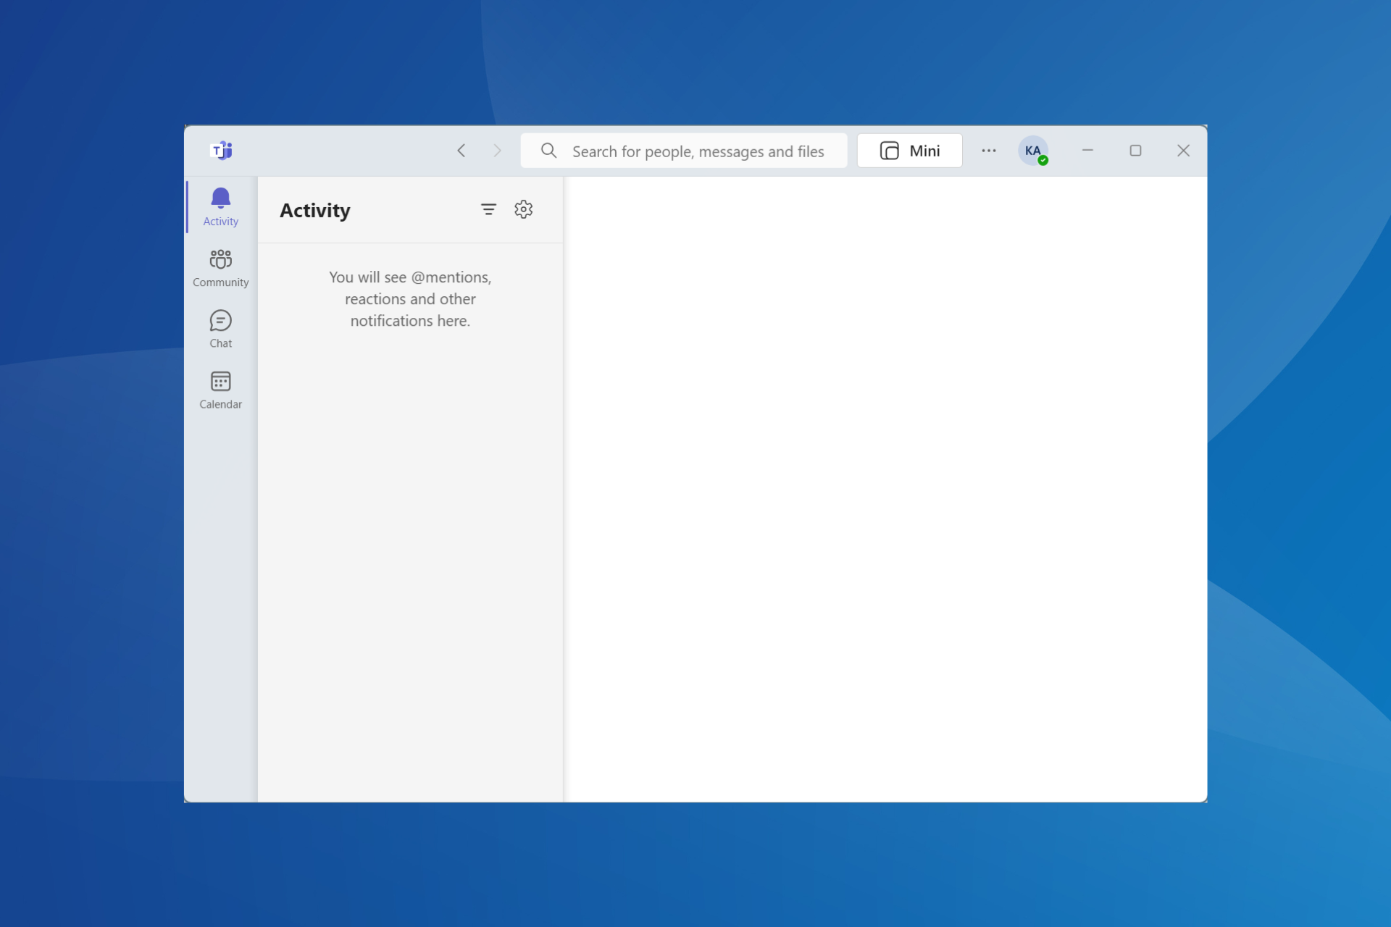Screen dimensions: 1391x927
Task: Maximize the Teams window
Action: 1135,151
